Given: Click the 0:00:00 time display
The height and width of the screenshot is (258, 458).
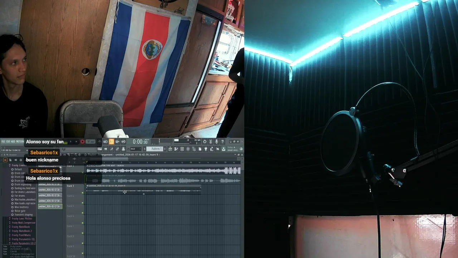Looking at the screenshot, I should tap(140, 142).
